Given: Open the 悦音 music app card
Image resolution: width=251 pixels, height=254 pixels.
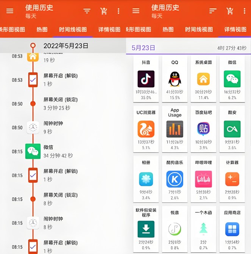Looking at the screenshot, I should (x=175, y=229).
